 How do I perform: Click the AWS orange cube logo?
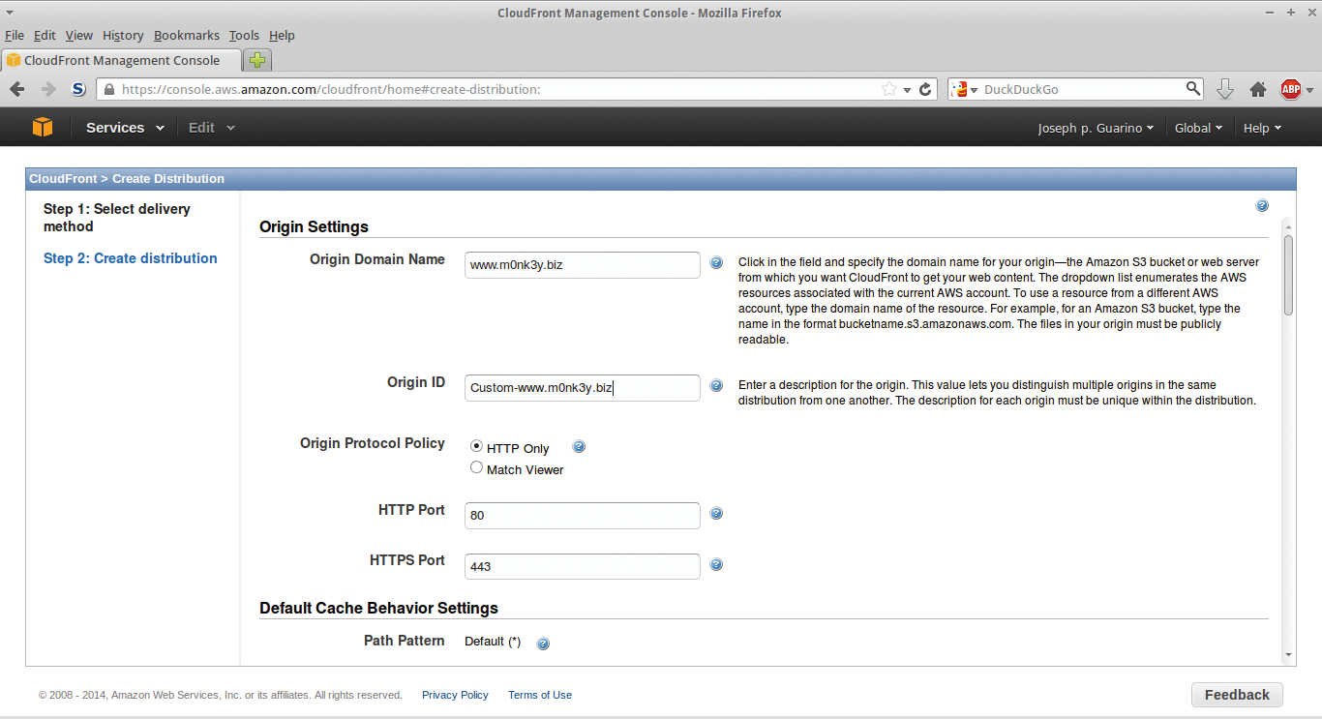click(42, 128)
